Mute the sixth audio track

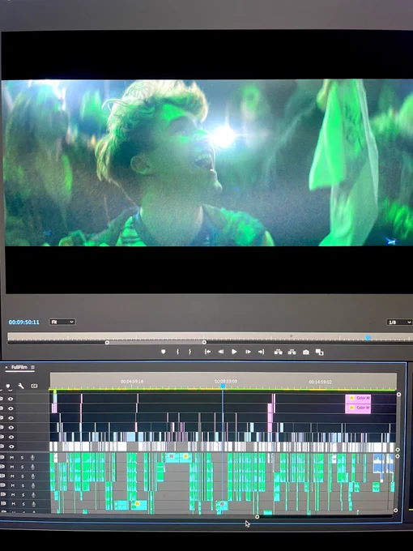pos(13,504)
